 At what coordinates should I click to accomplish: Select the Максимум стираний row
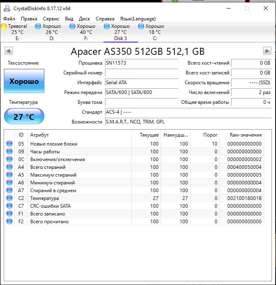[134, 175]
